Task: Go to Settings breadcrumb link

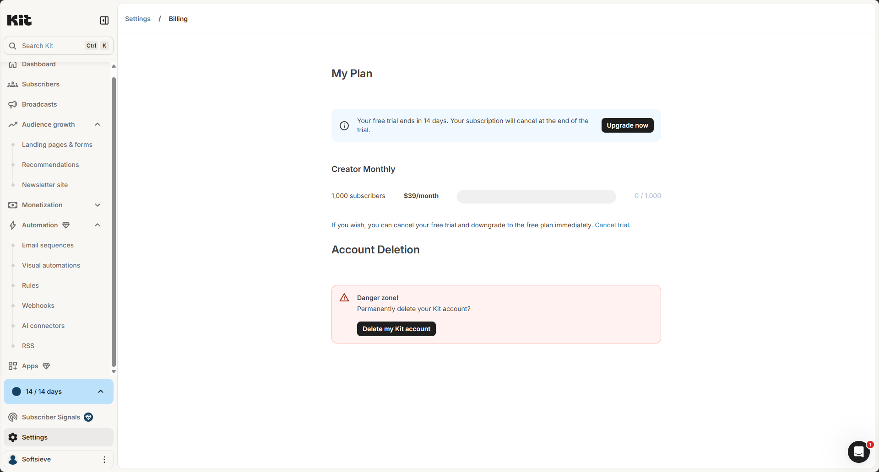Action: (x=138, y=19)
